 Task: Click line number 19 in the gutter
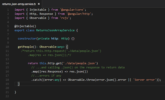pos(7,84)
